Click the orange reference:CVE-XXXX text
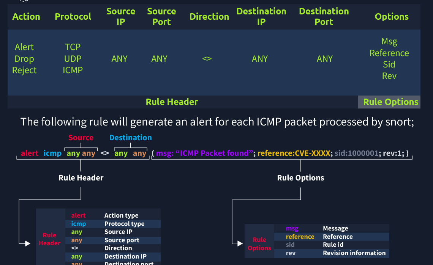433x265 pixels. point(294,154)
